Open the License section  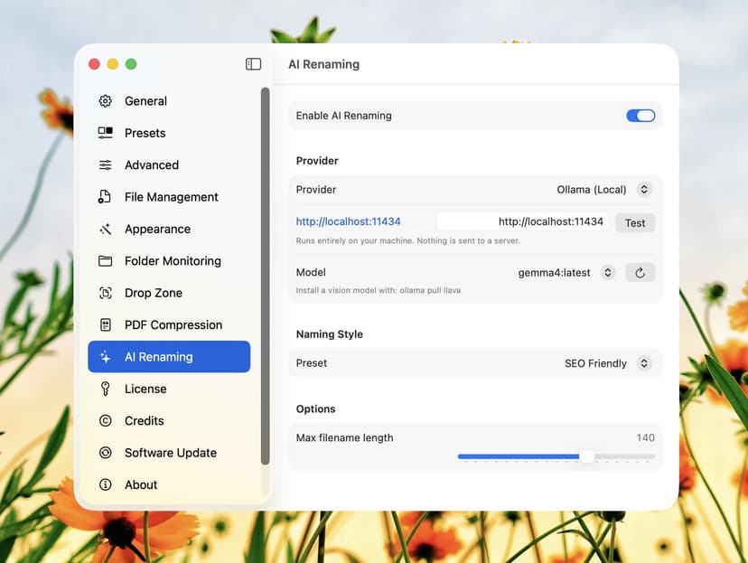(169, 389)
